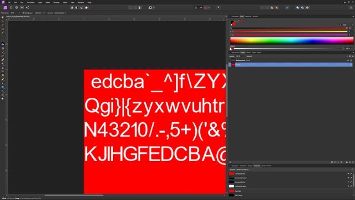Apply Auto Levels from the toolbar
This screenshot has width=355, height=200.
[72, 7]
